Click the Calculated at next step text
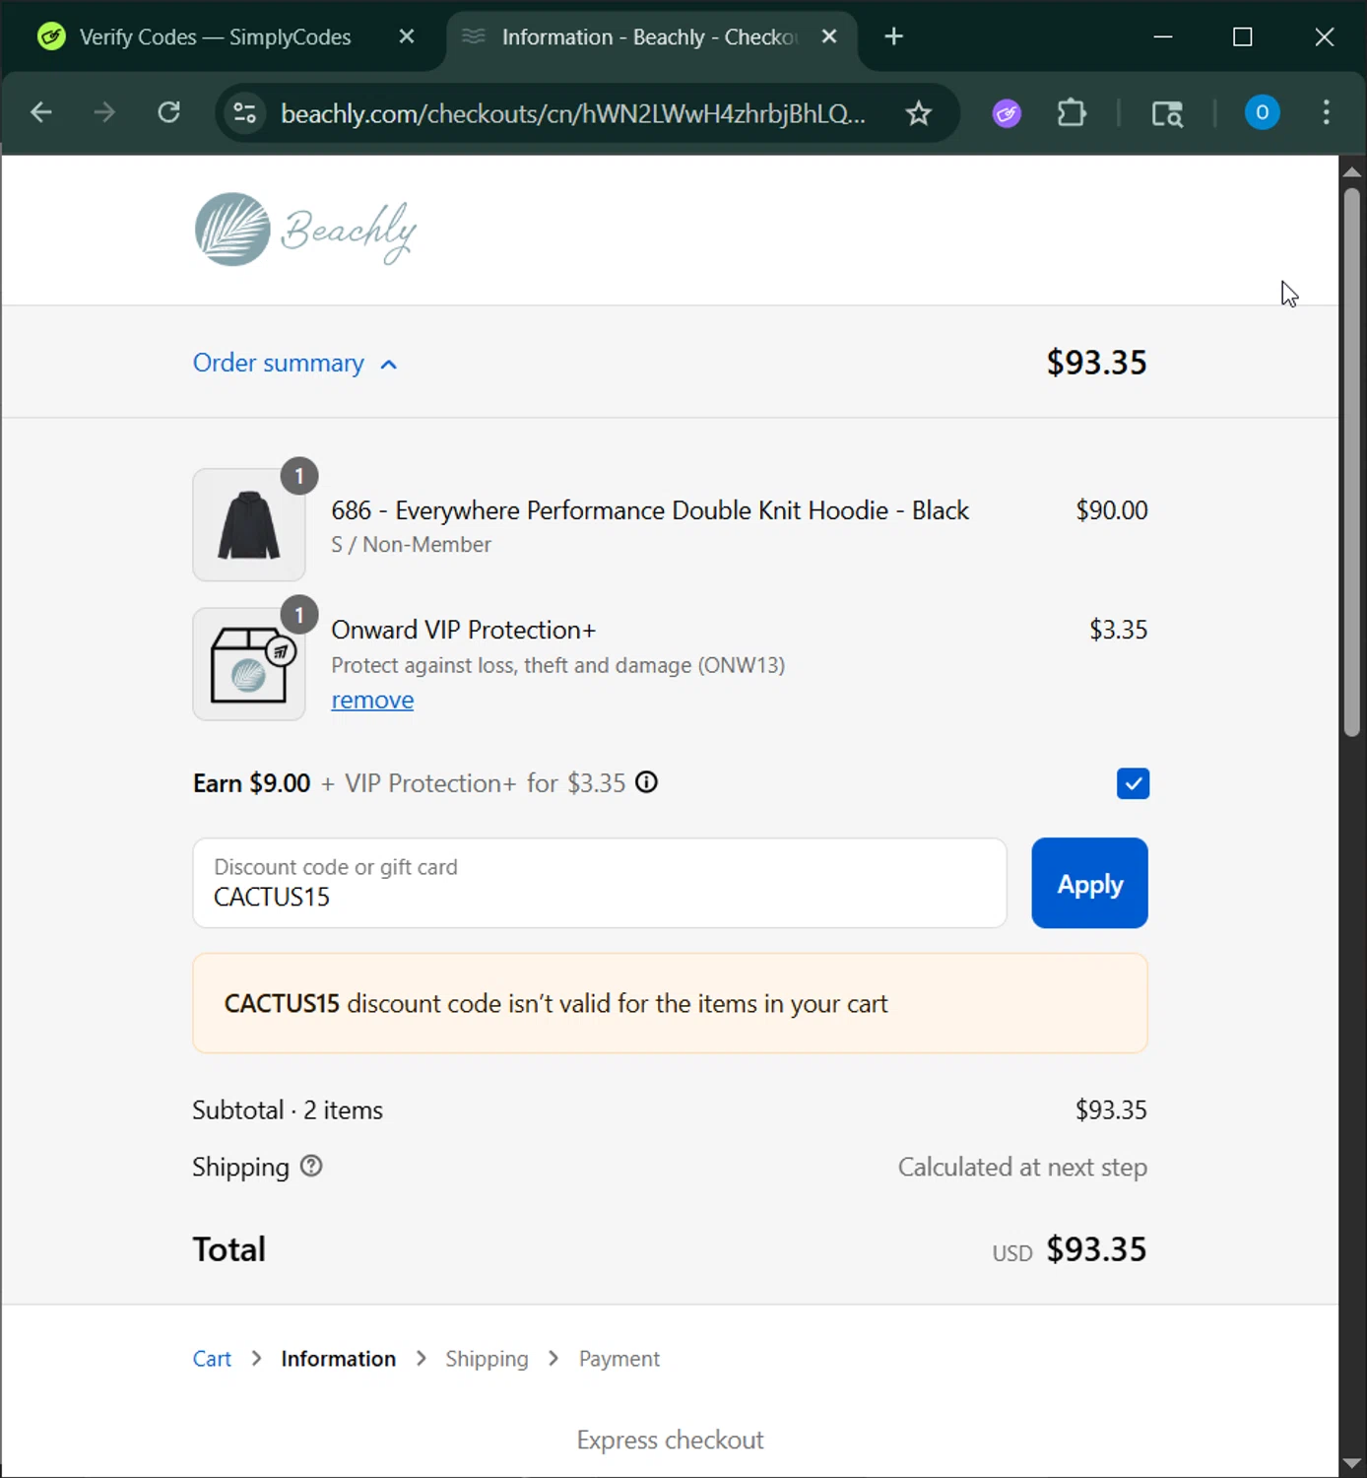The height and width of the screenshot is (1478, 1367). [x=1022, y=1167]
